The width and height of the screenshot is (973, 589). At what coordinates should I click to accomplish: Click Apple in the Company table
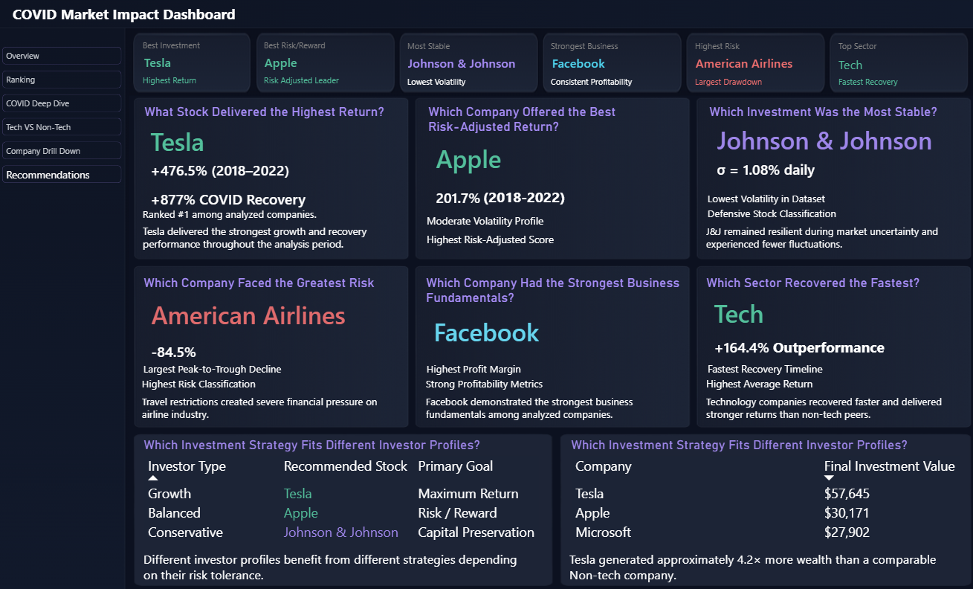click(592, 513)
